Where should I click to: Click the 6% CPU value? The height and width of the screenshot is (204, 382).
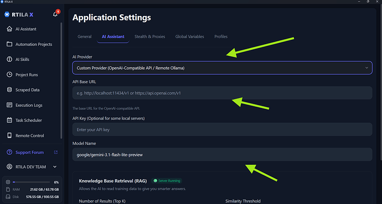click(x=56, y=182)
